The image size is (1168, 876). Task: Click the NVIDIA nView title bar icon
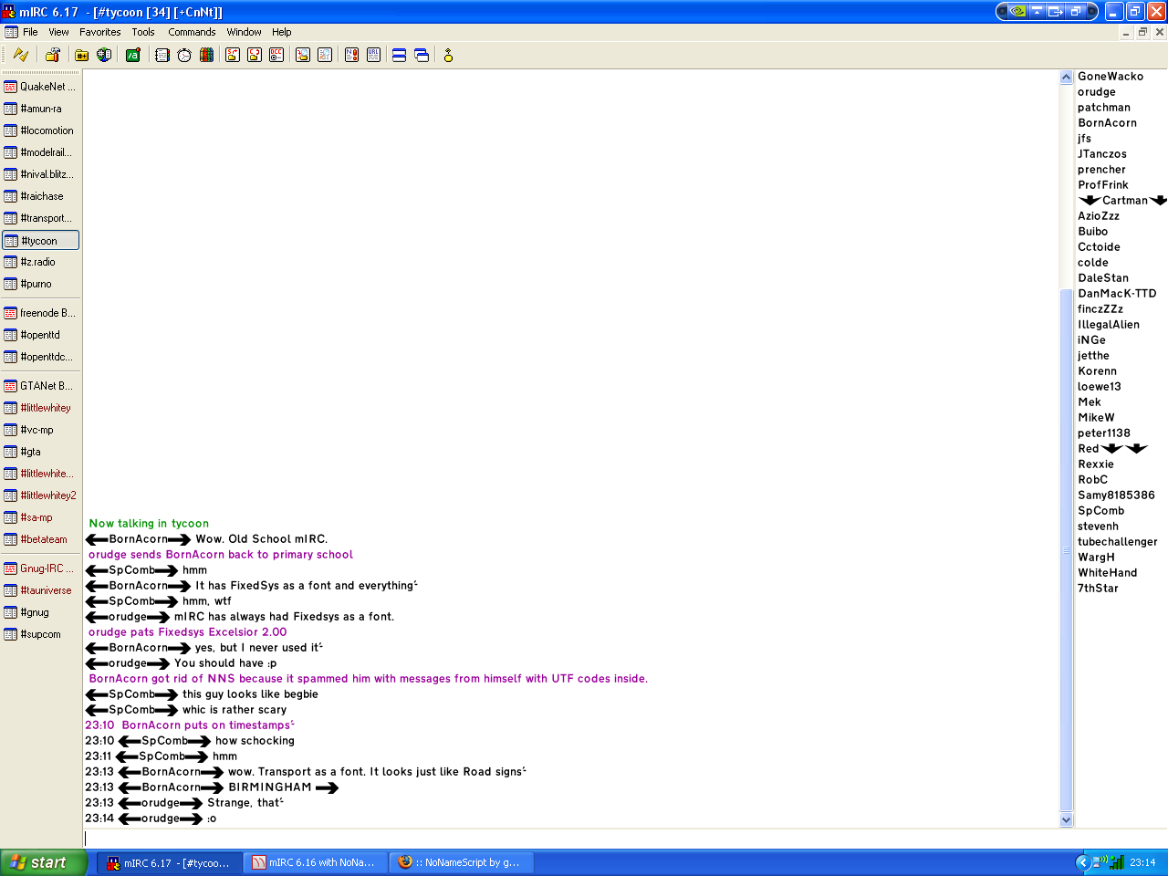(x=1017, y=12)
